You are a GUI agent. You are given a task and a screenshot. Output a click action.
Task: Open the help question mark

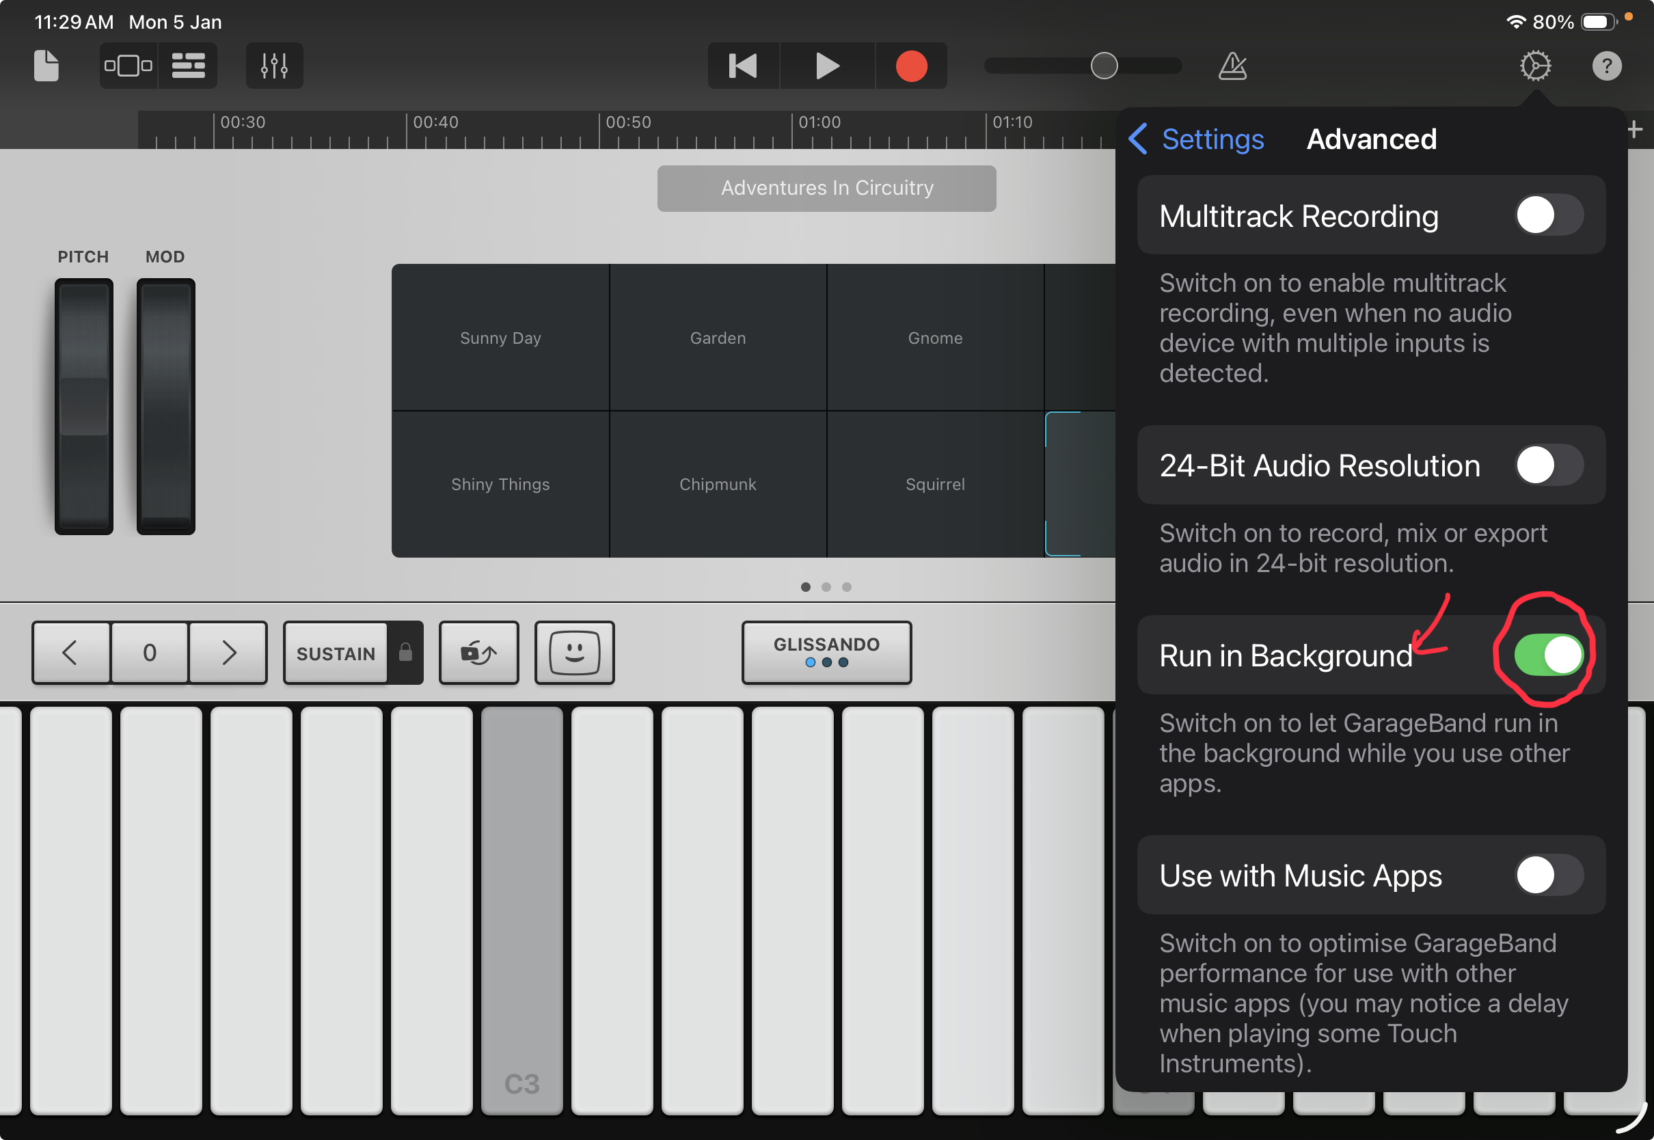click(x=1607, y=66)
